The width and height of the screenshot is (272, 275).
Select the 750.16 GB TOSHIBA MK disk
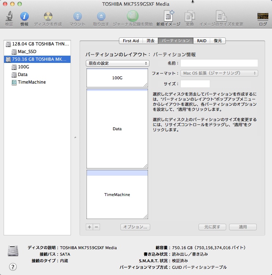pos(37,59)
